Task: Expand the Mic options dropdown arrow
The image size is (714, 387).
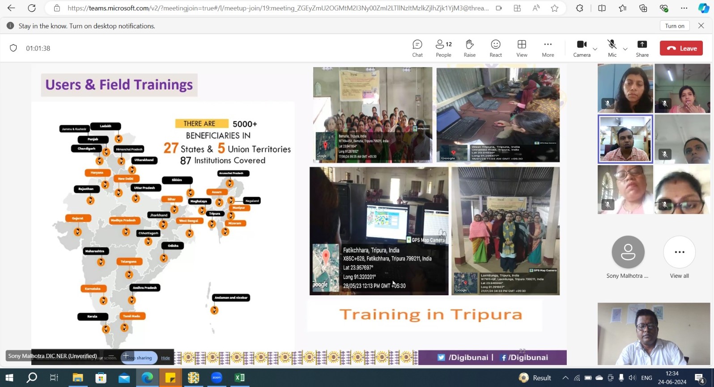Action: [625, 49]
